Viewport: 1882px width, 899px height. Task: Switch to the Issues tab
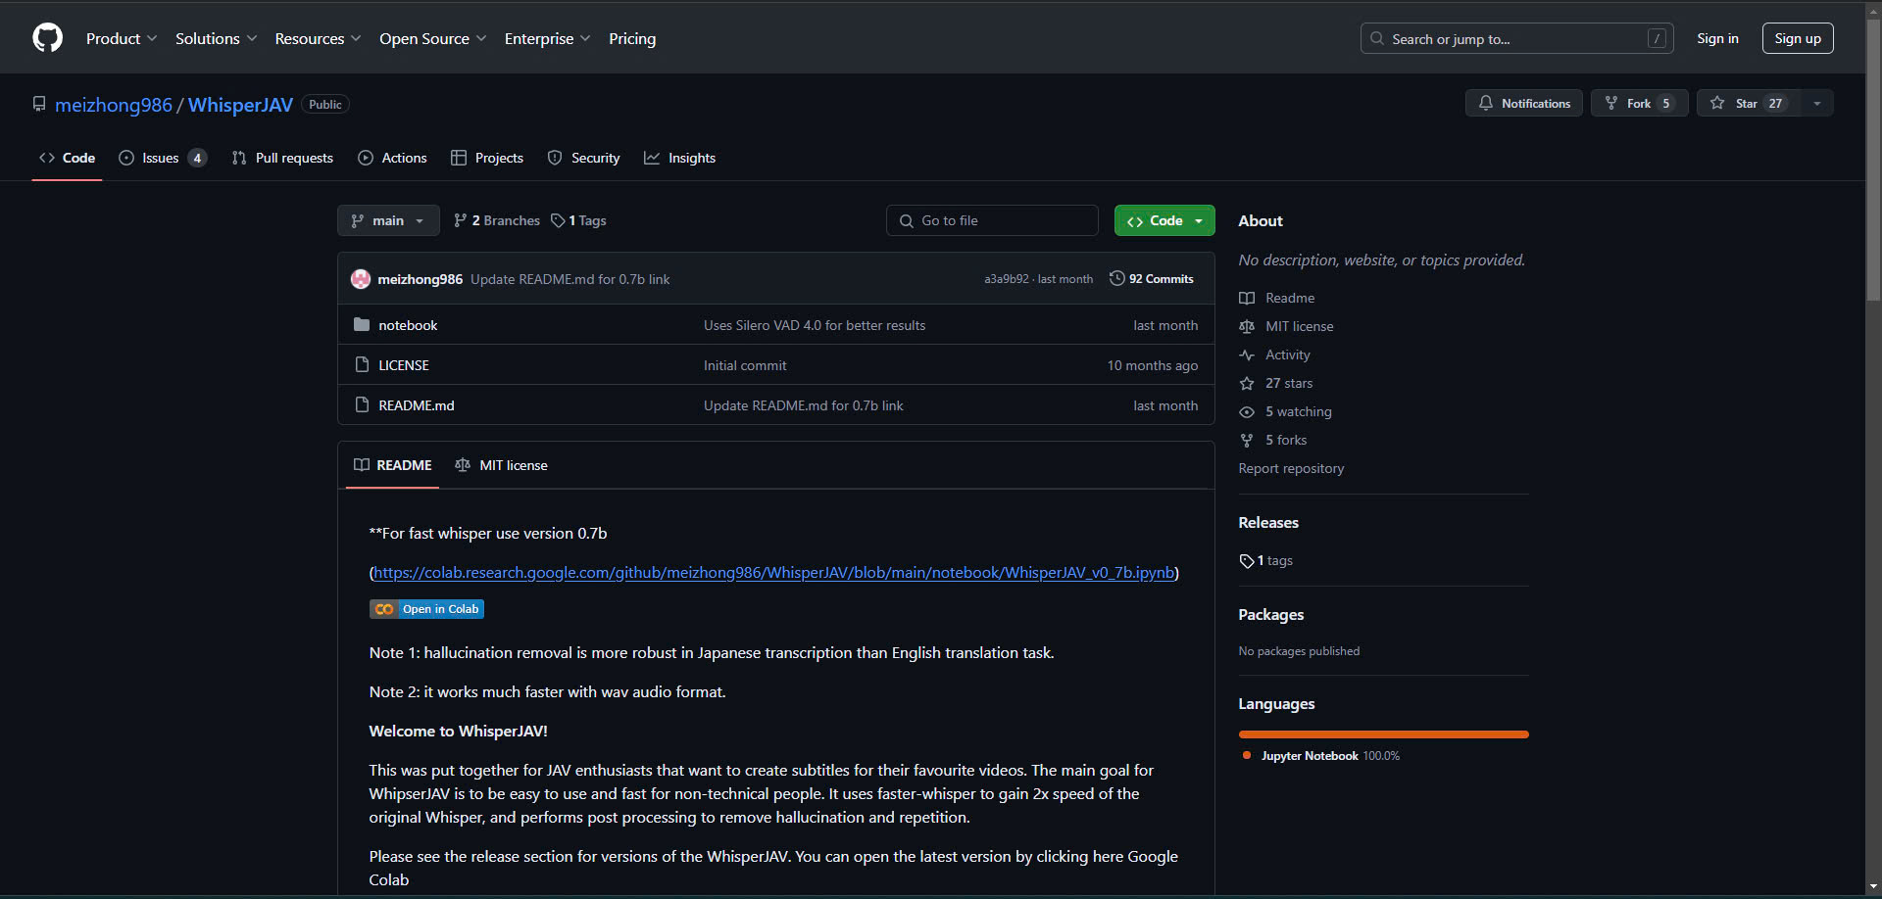tap(162, 158)
